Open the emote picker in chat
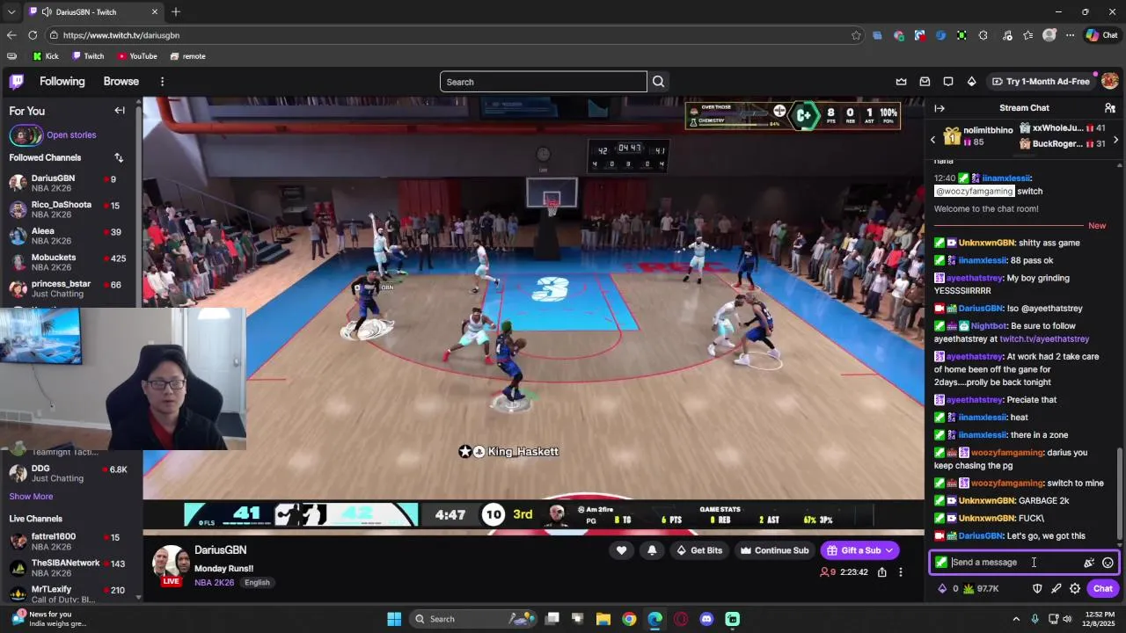1126x633 pixels. (1108, 563)
